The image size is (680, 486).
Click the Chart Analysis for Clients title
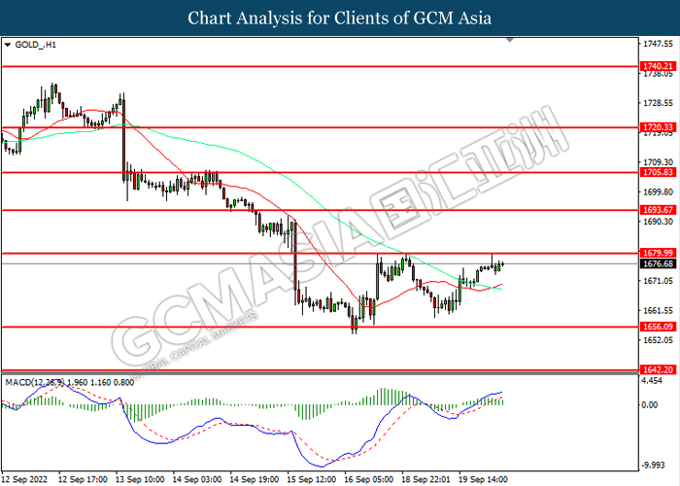[340, 17]
